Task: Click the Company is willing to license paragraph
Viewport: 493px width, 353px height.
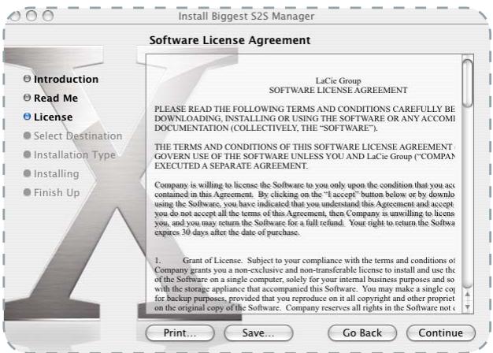Action: coord(304,209)
